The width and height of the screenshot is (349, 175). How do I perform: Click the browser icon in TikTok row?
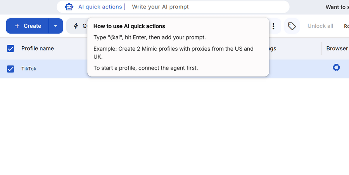336,68
